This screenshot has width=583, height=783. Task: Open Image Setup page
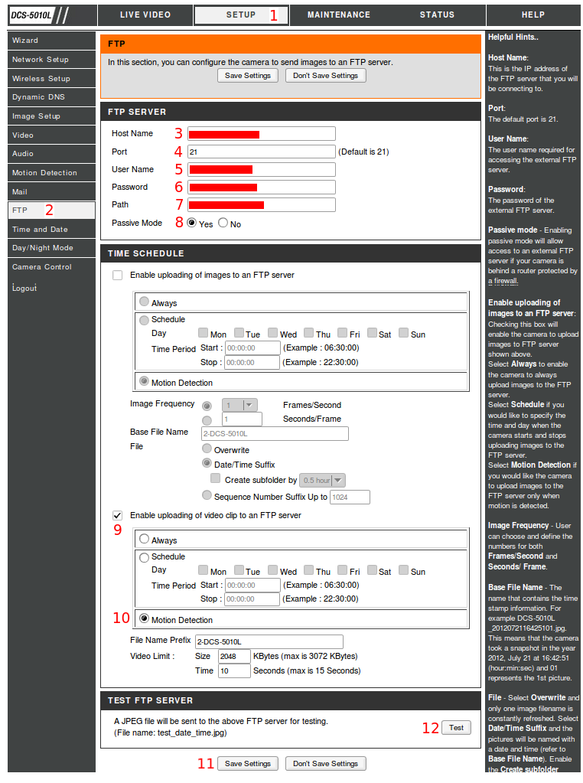(x=51, y=116)
